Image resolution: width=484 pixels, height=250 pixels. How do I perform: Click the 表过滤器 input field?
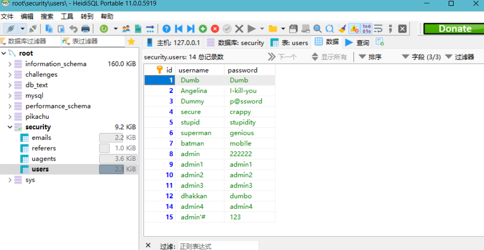93,41
